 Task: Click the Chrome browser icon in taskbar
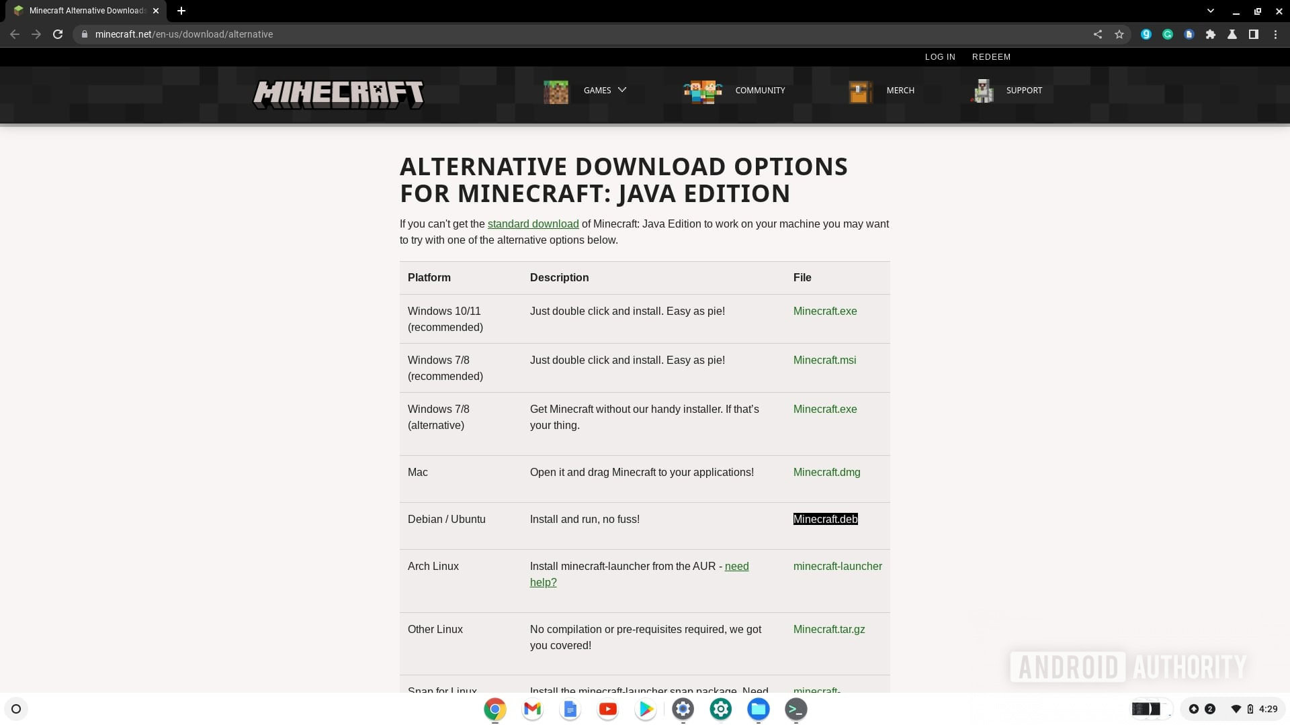494,708
